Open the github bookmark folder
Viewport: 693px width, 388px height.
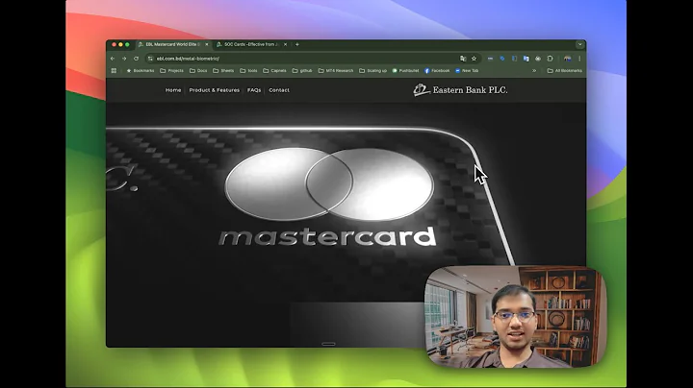click(x=302, y=70)
